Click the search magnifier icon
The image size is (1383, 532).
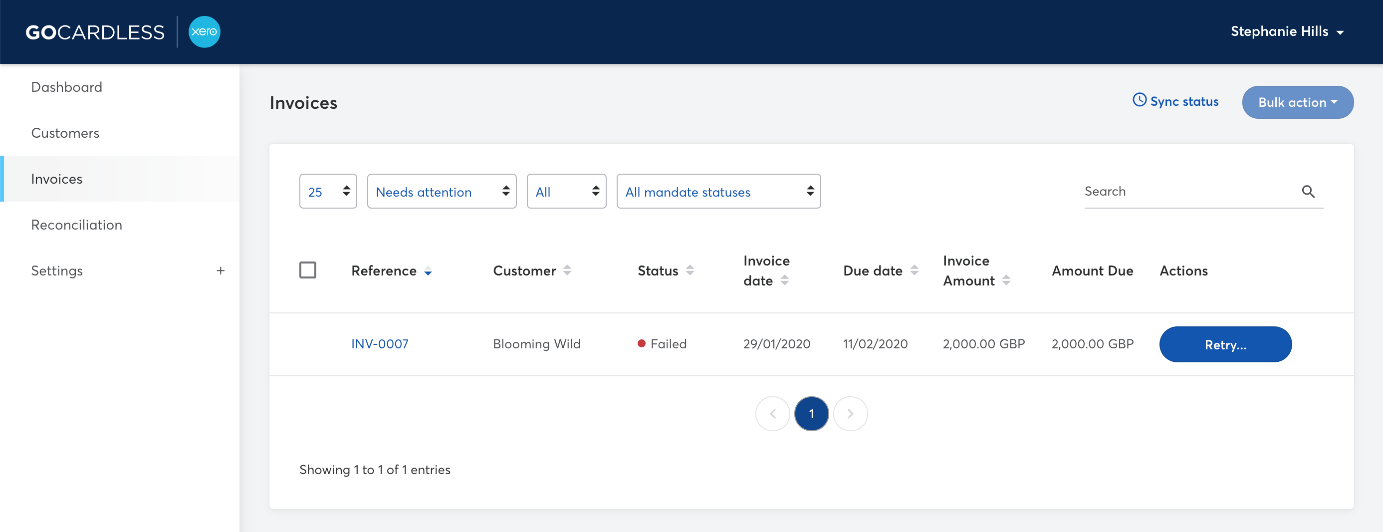click(1308, 192)
